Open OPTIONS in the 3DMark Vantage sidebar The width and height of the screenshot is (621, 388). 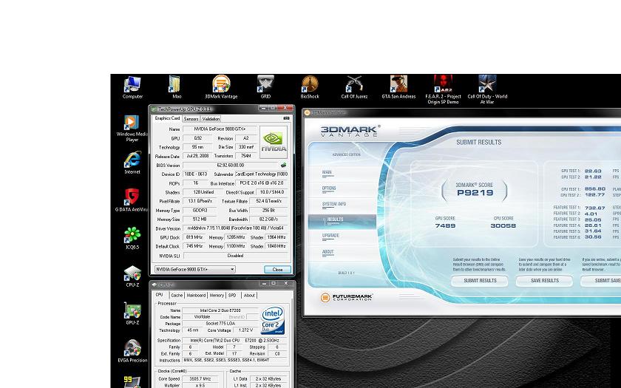pos(329,189)
